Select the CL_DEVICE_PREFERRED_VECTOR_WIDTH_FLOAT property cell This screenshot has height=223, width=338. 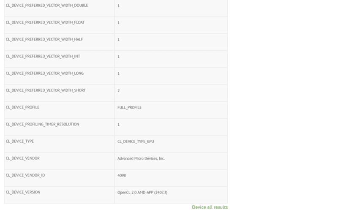[45, 22]
